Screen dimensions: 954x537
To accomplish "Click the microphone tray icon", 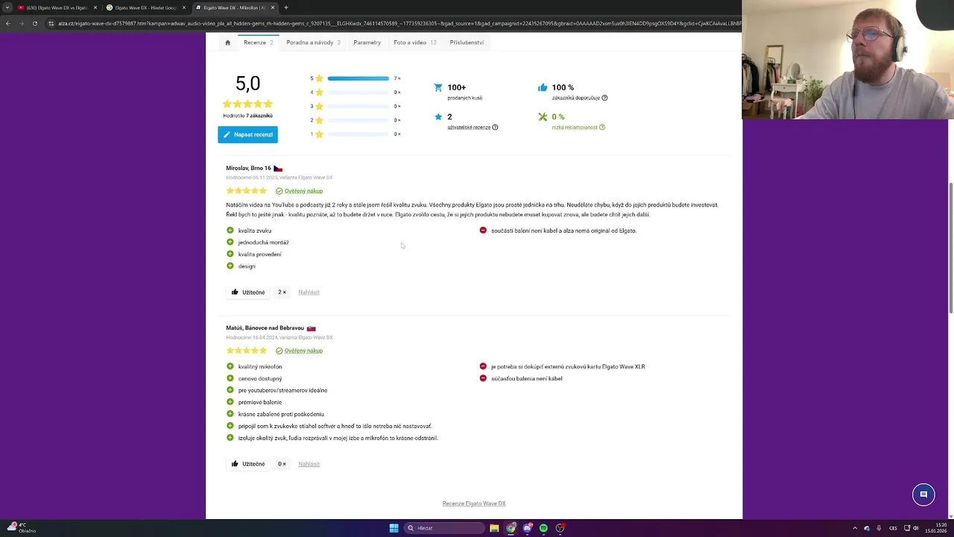I will pyautogui.click(x=879, y=528).
